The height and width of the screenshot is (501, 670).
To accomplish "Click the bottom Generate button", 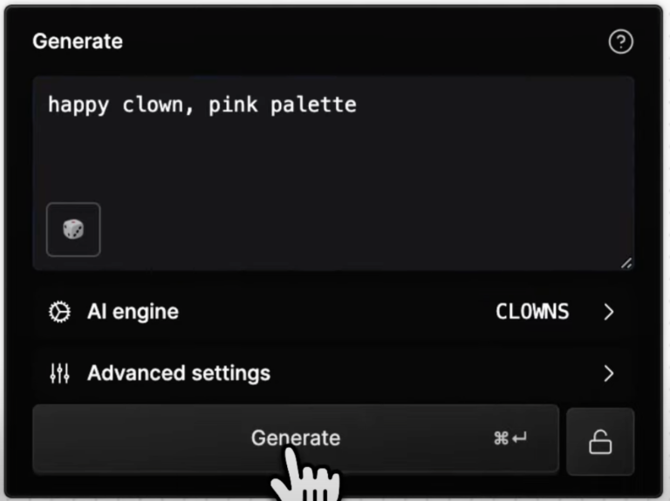I will (x=296, y=439).
